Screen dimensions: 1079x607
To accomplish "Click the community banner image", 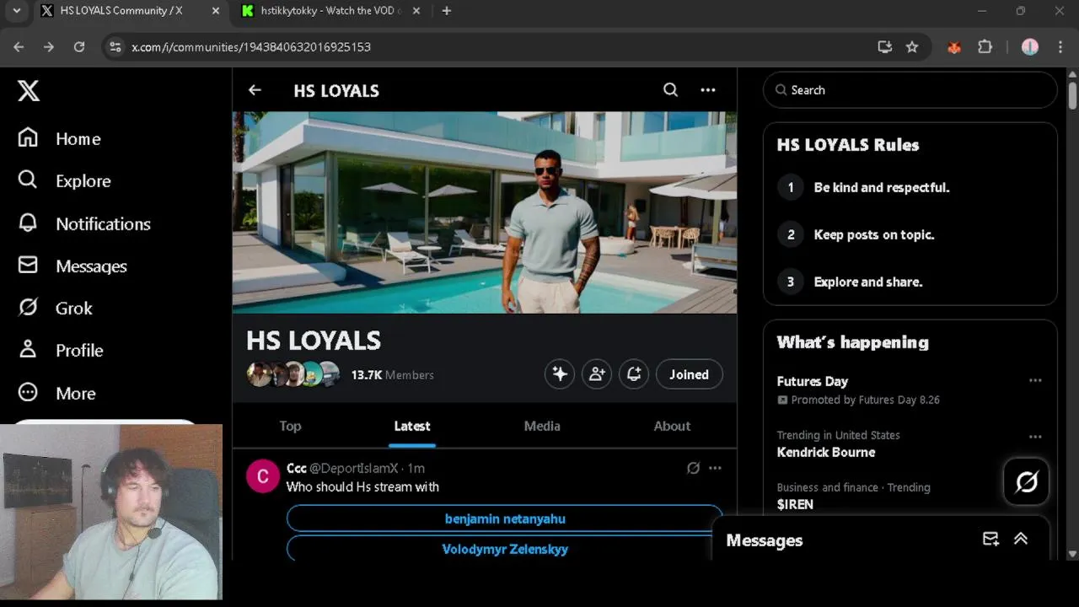I will [485, 212].
